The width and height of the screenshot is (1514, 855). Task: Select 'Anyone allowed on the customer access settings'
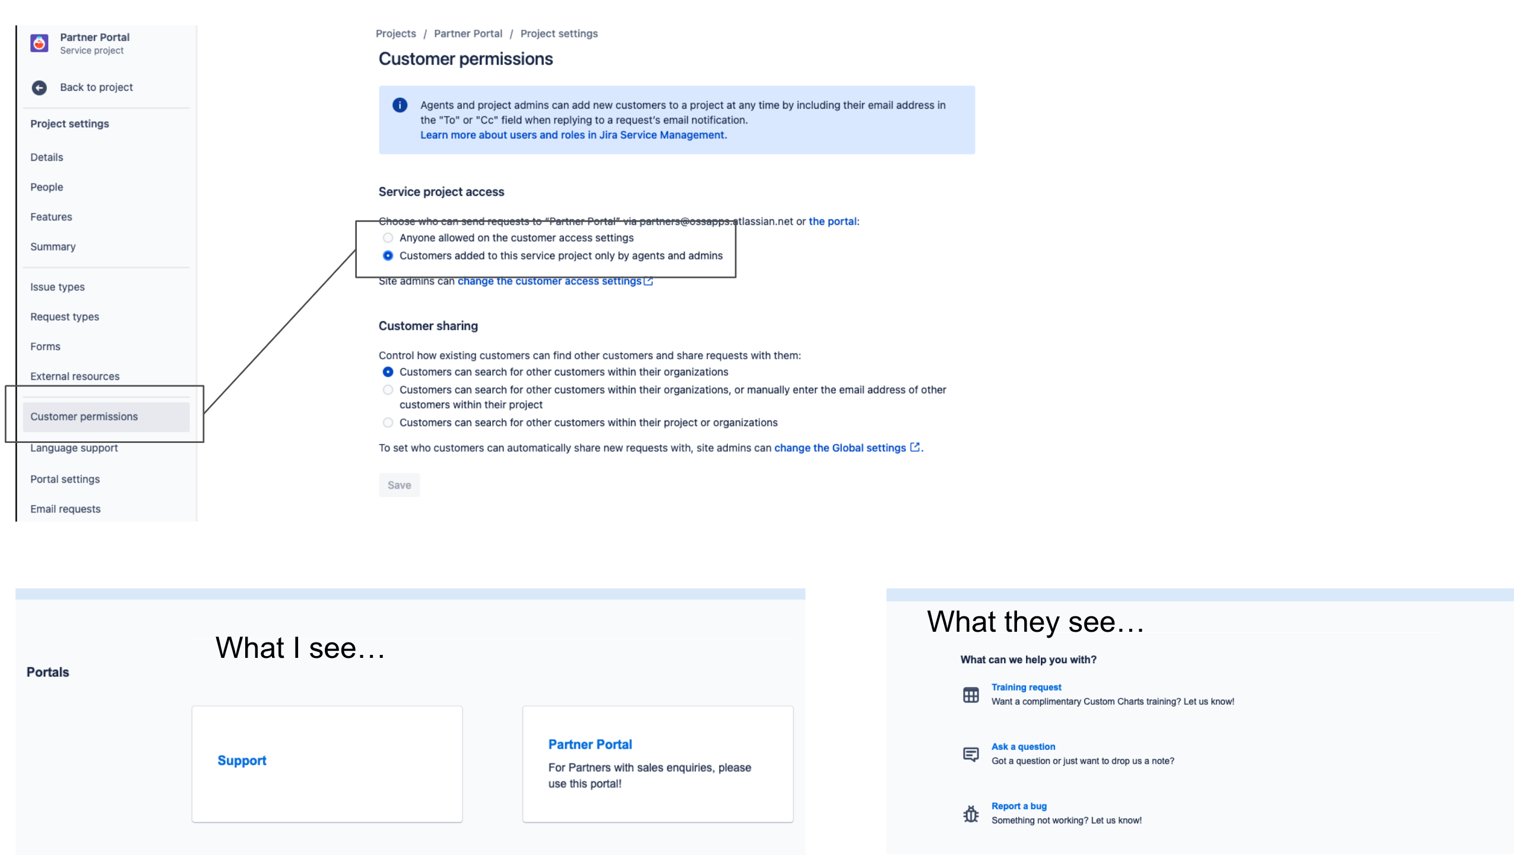click(x=388, y=237)
